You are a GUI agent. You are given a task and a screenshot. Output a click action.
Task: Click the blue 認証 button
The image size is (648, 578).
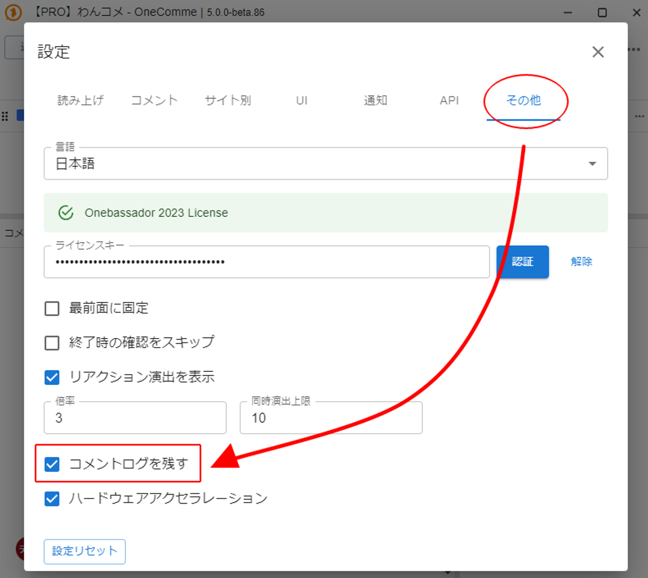click(x=522, y=262)
